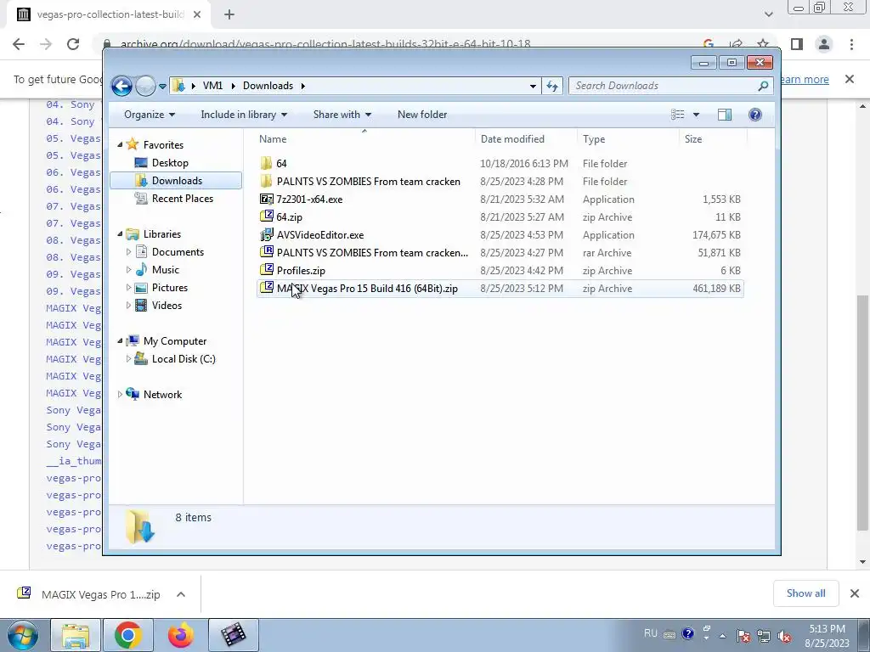
Task: Open the Chrome profile avatar
Action: tap(824, 44)
